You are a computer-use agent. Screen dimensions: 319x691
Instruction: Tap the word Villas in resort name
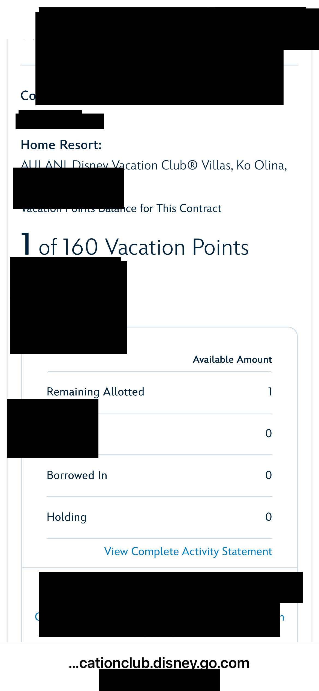217,165
